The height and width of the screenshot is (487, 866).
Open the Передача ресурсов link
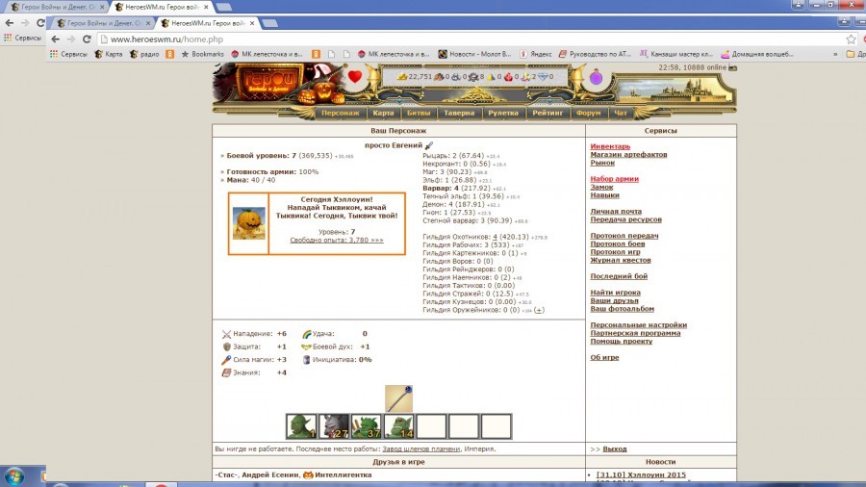[625, 219]
